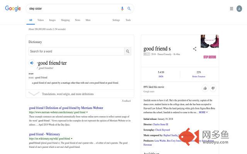Image resolution: width=247 pixels, height=154 pixels.
Task: Open the Charles Stone III director link
Action: pos(161,124)
